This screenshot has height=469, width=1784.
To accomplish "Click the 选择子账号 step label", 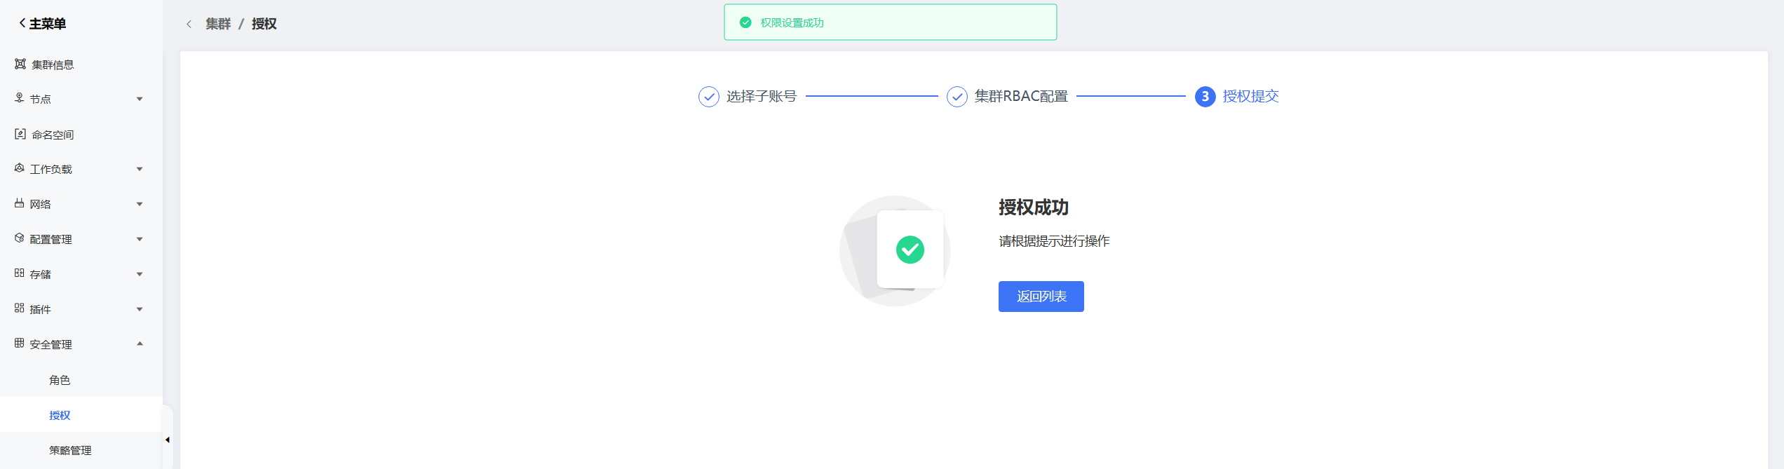I will pyautogui.click(x=762, y=96).
